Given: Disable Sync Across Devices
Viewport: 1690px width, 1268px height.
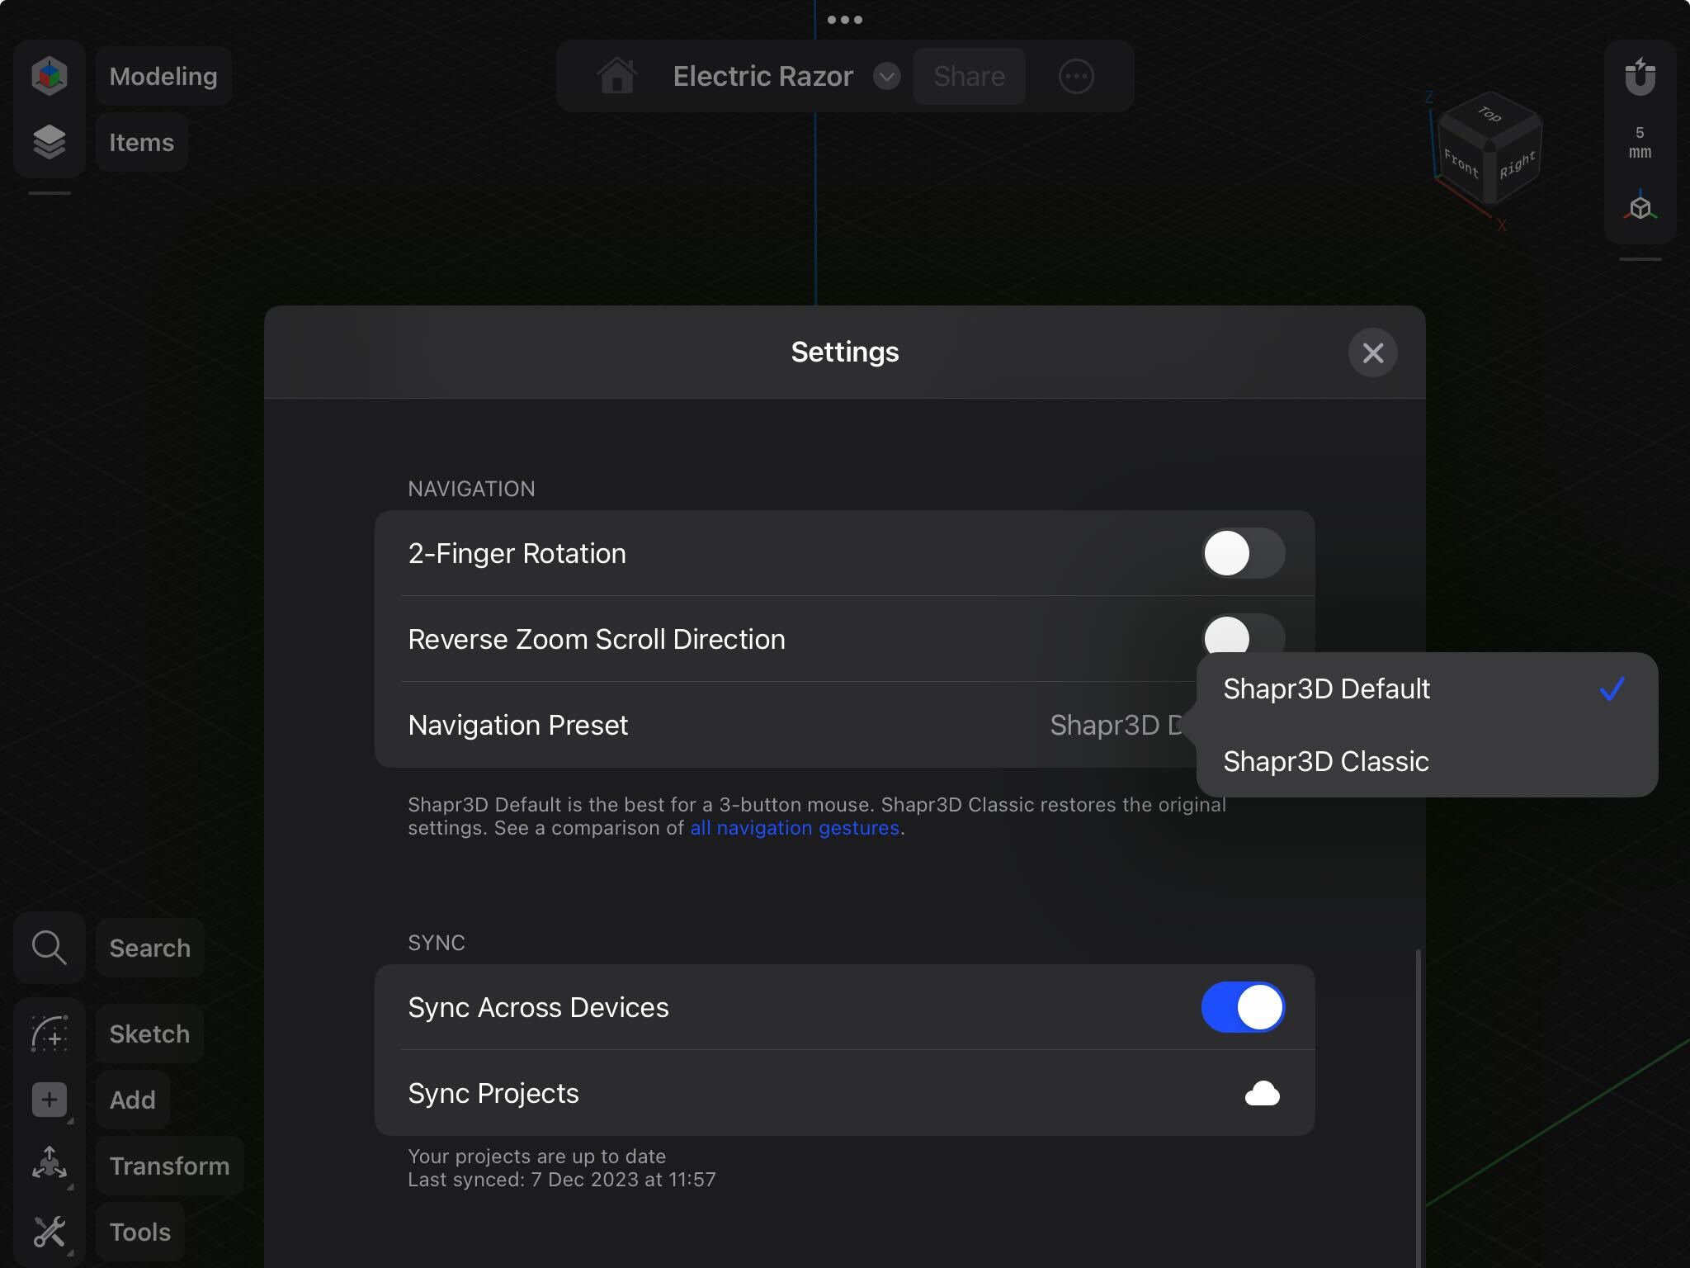Looking at the screenshot, I should (1244, 1007).
